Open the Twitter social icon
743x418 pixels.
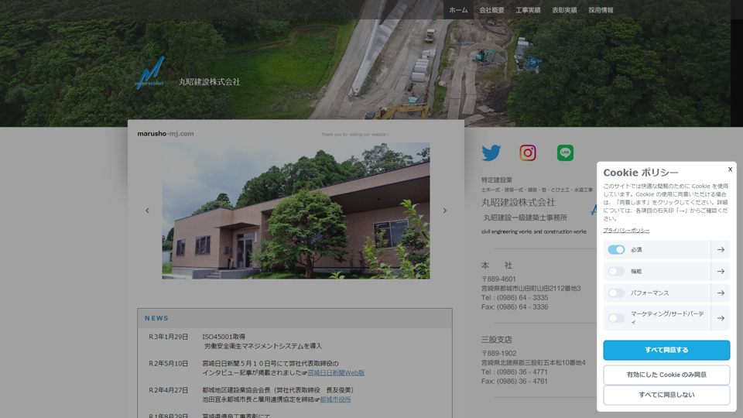[491, 153]
